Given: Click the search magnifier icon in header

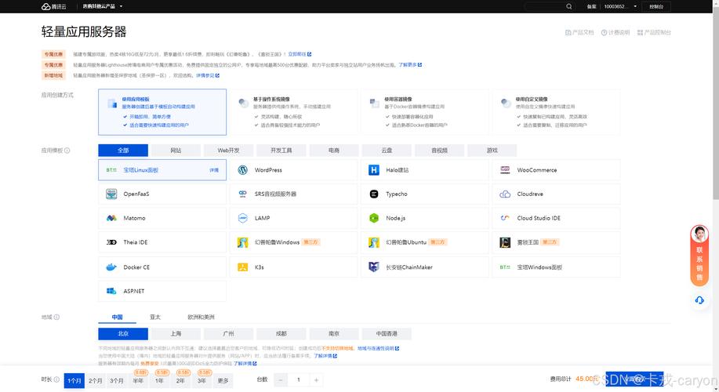Looking at the screenshot, I should tap(568, 6).
